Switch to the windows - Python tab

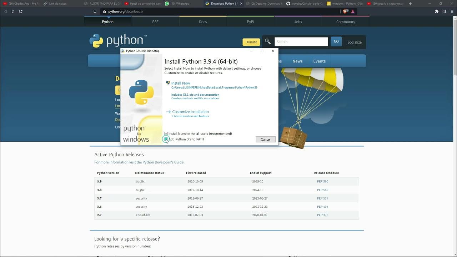tap(345, 4)
